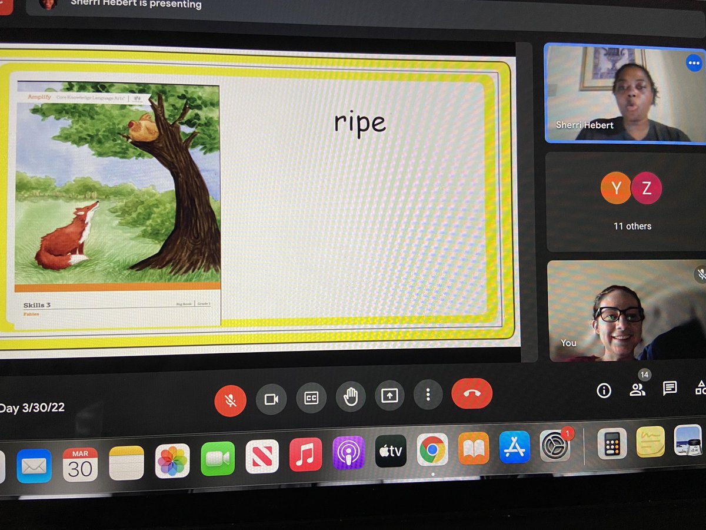Click the red Leave call button
This screenshot has height=530, width=706.
[472, 393]
